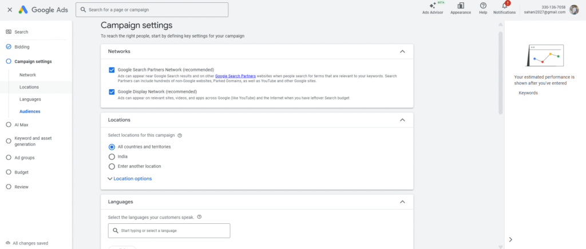
Task: Open the Budget step in sidebar
Action: 21,172
